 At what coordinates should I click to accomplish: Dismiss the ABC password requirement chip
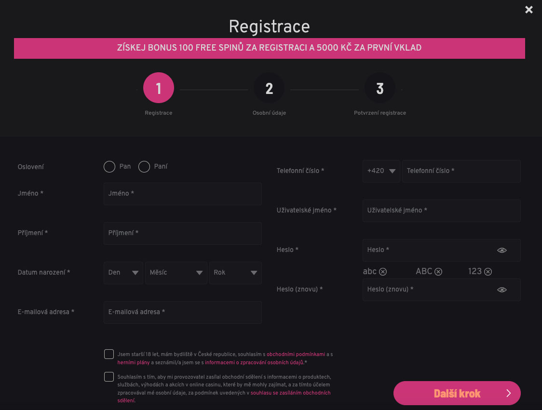(x=438, y=272)
